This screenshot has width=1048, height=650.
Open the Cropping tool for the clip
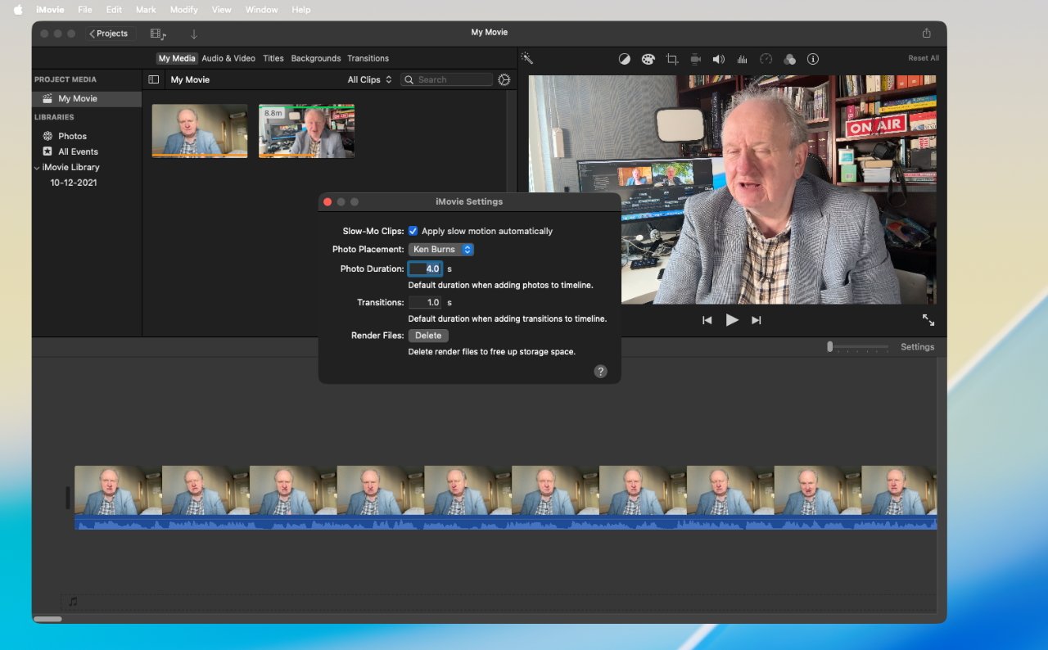671,58
